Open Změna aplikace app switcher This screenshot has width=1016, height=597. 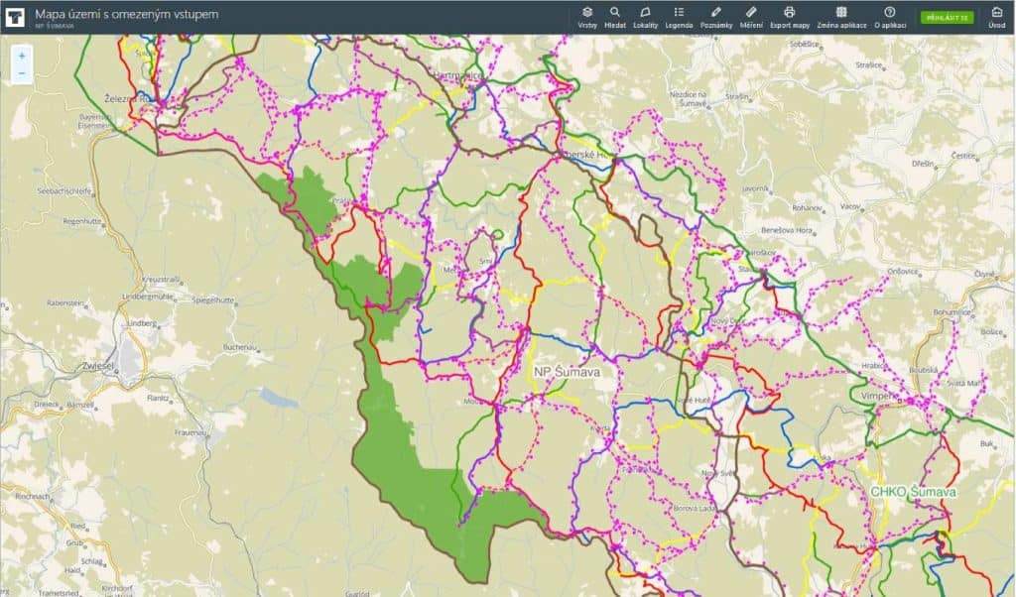point(840,16)
